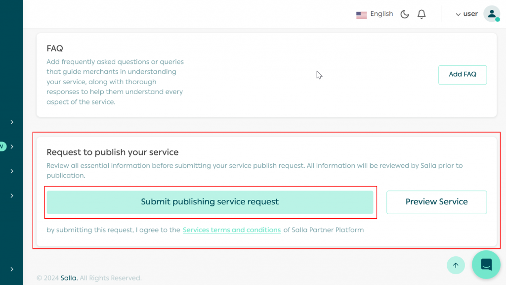This screenshot has width=506, height=285.
Task: Submit publishing service request
Action: pyautogui.click(x=210, y=202)
